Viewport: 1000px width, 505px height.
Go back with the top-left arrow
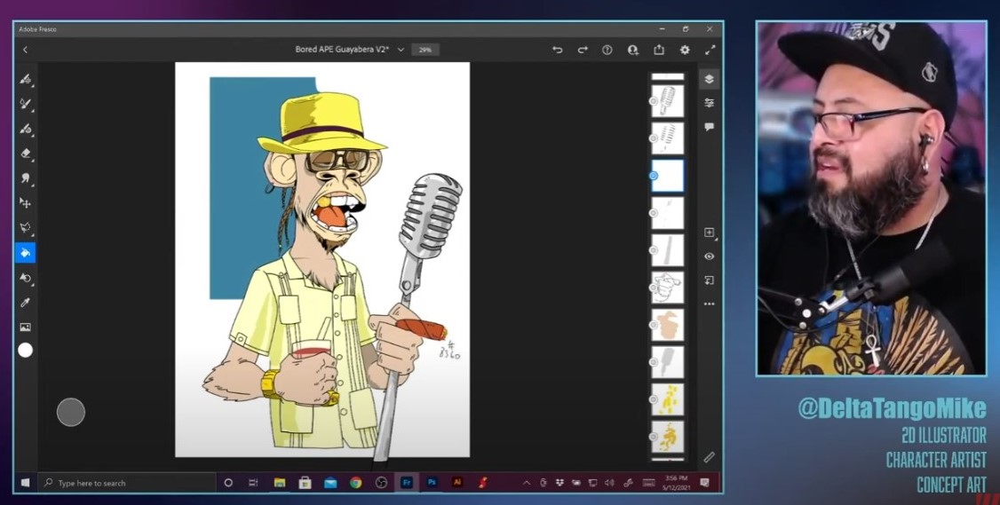coord(25,50)
